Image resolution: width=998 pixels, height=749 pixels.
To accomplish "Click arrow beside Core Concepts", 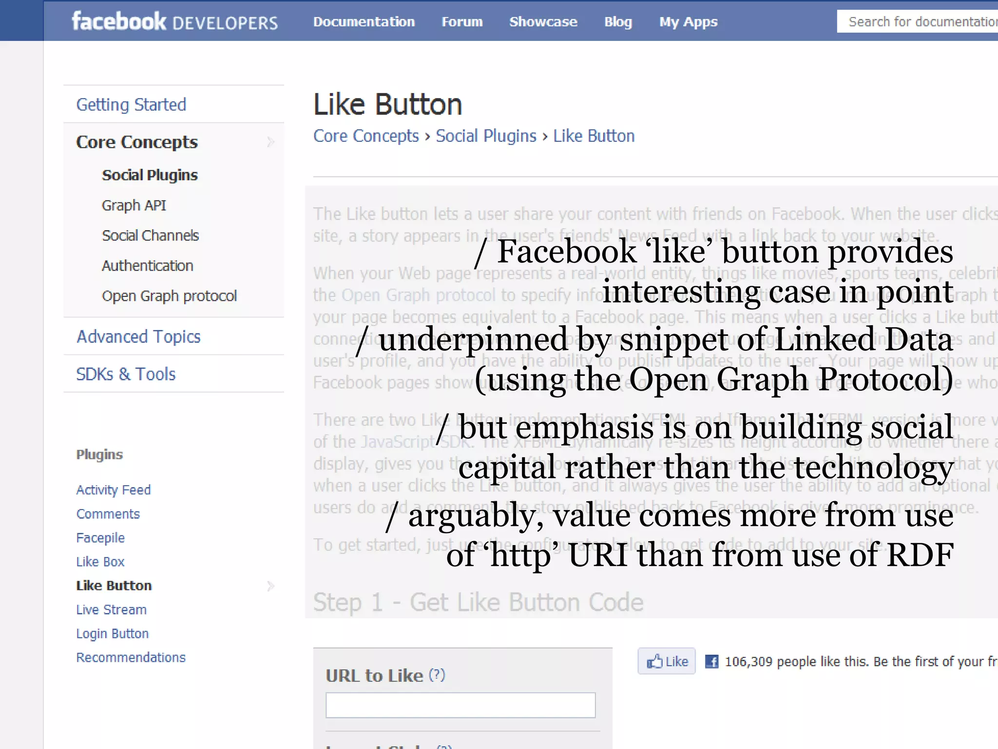I will point(271,142).
